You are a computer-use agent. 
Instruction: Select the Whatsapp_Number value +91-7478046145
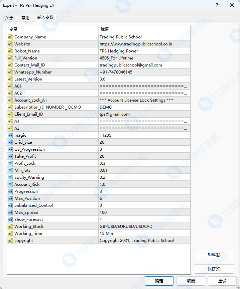click(116, 72)
